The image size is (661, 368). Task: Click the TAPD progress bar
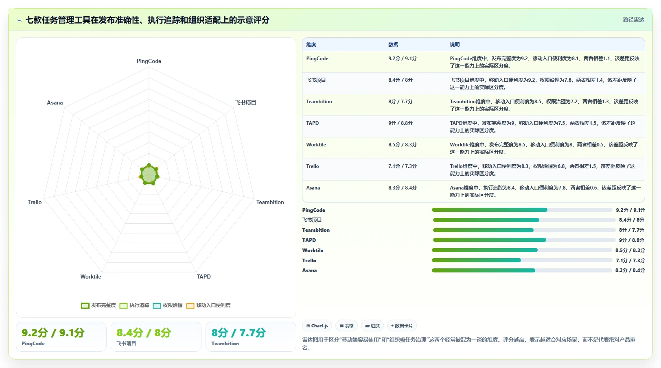point(524,240)
